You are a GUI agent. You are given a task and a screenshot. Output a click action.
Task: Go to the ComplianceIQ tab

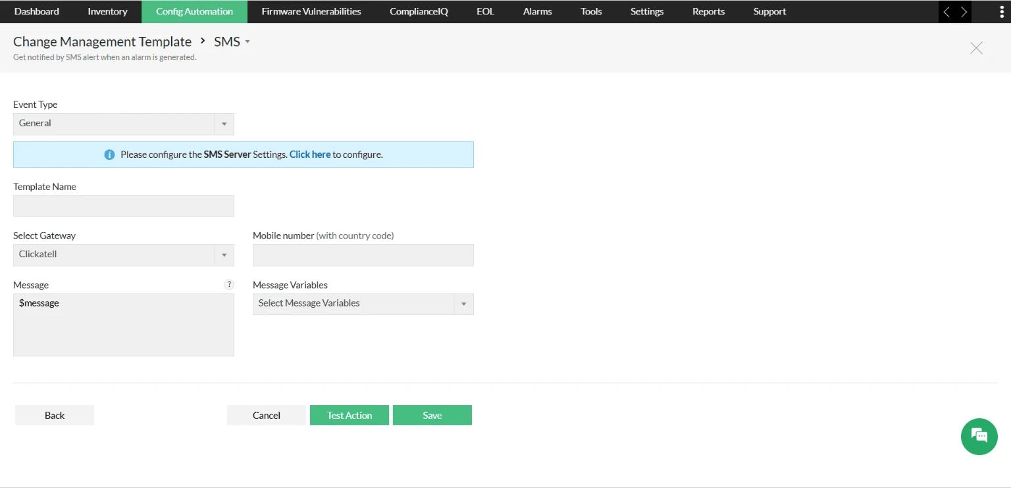pyautogui.click(x=419, y=12)
